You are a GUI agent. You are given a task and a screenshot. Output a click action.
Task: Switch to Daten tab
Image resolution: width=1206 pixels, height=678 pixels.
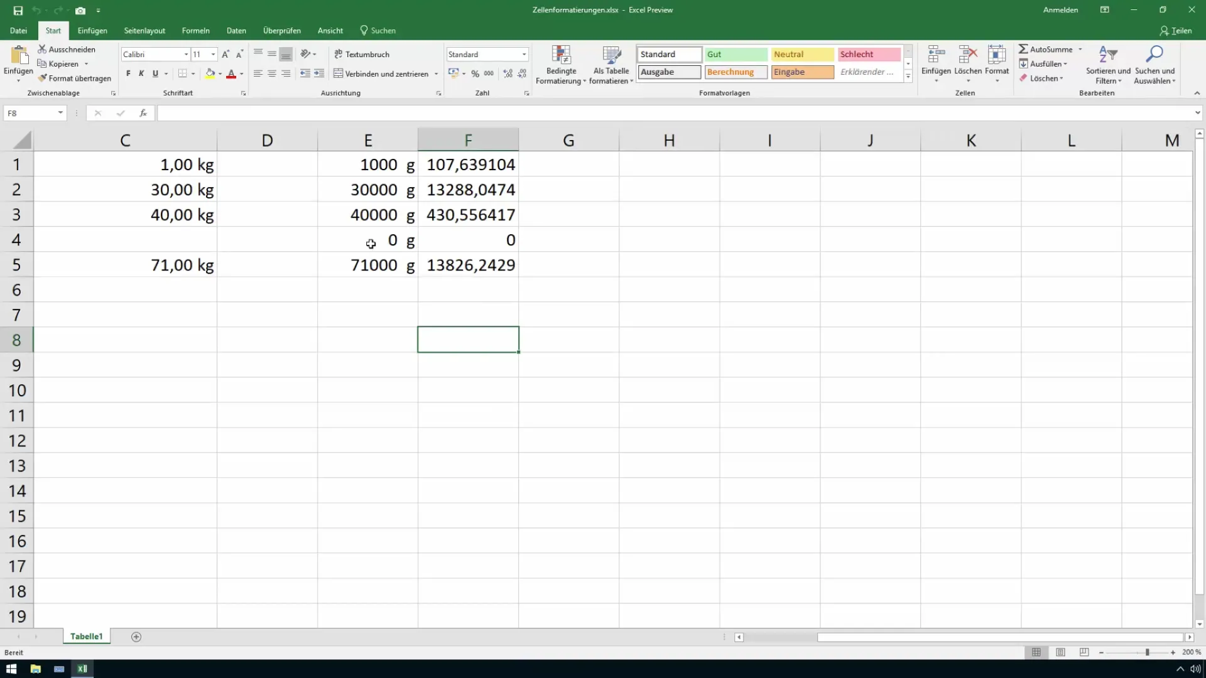pos(236,31)
